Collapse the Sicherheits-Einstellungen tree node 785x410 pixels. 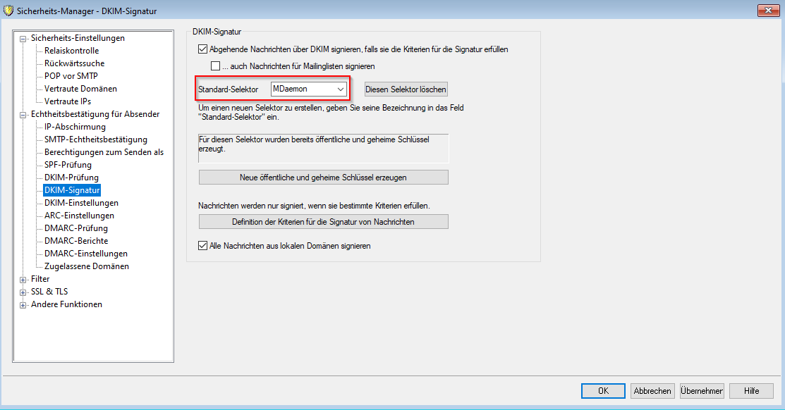coord(23,39)
